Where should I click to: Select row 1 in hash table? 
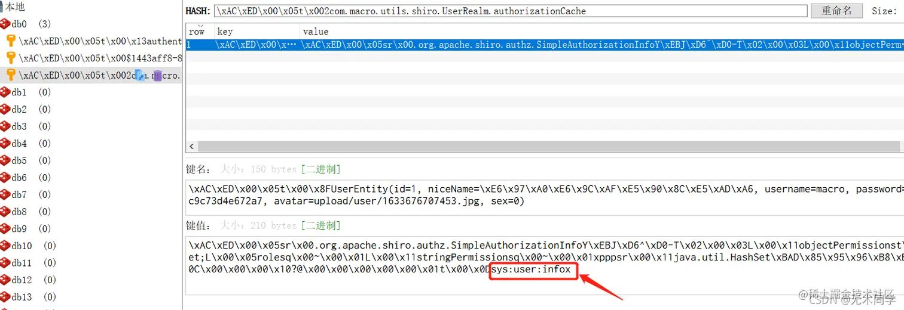[545, 45]
